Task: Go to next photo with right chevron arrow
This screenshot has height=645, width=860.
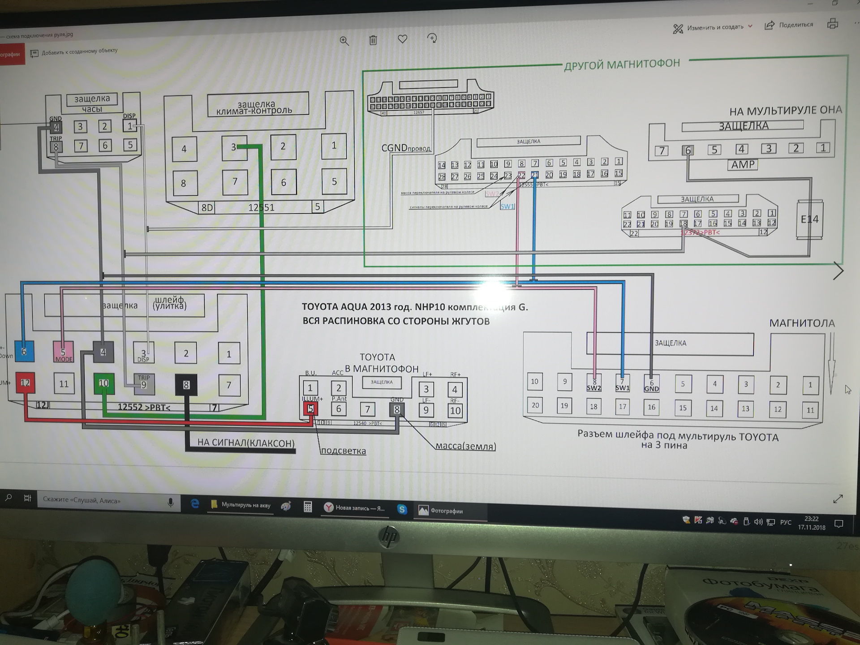Action: click(838, 271)
